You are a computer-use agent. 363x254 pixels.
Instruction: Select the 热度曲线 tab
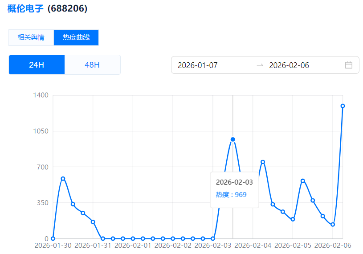coord(76,37)
